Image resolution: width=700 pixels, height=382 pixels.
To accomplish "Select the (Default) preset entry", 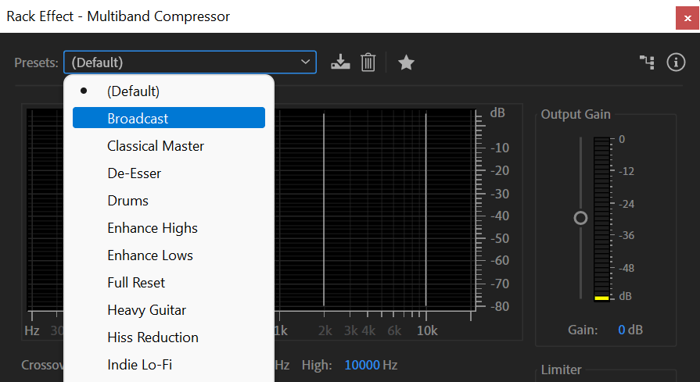I will pos(169,91).
